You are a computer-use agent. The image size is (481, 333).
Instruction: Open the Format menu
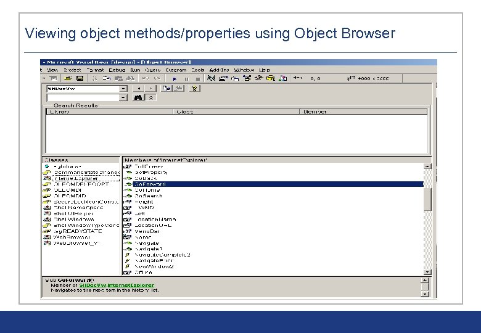[x=95, y=70]
